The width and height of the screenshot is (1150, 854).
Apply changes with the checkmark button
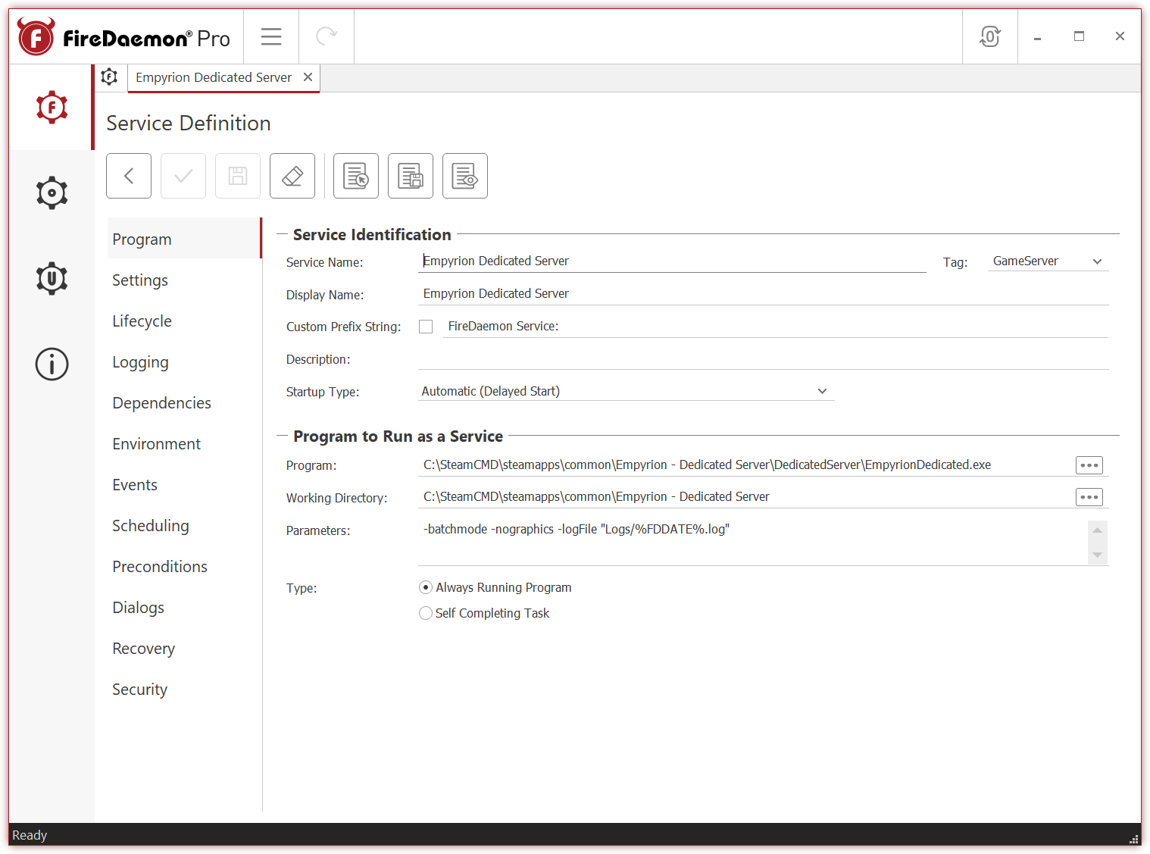tap(183, 176)
